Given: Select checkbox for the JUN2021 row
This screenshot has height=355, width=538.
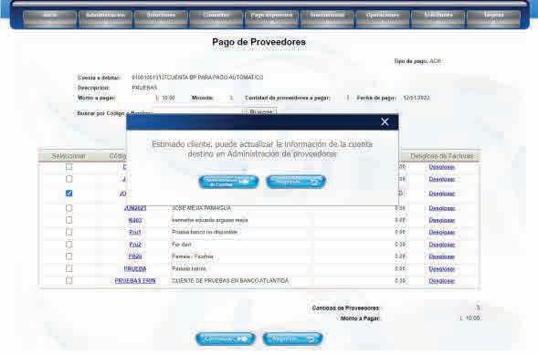Looking at the screenshot, I should [69, 208].
